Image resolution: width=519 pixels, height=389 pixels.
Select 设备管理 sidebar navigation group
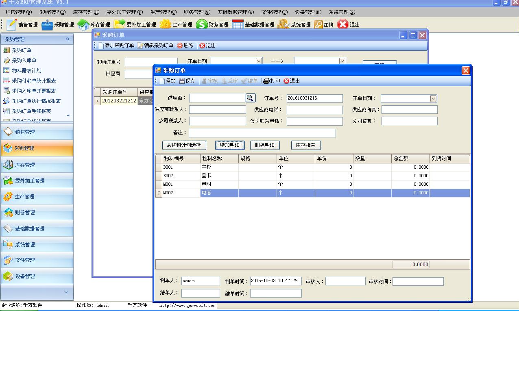pos(37,276)
